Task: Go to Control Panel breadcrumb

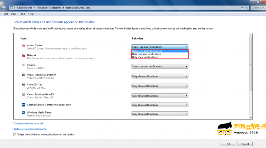Action: (24, 8)
